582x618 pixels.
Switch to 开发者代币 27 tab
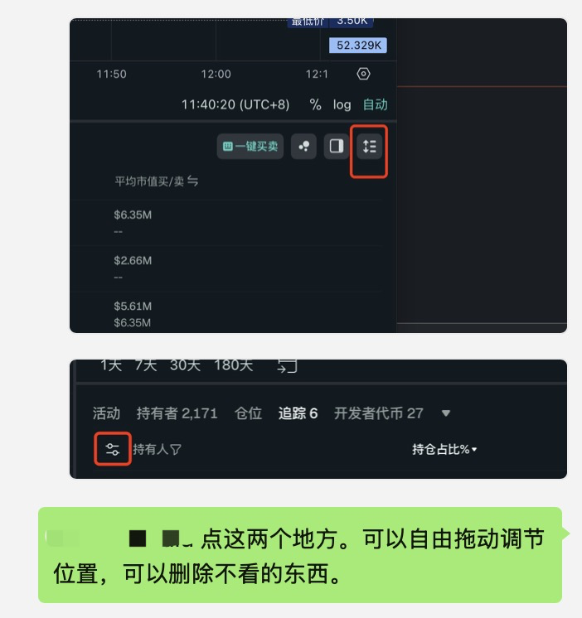pos(379,413)
